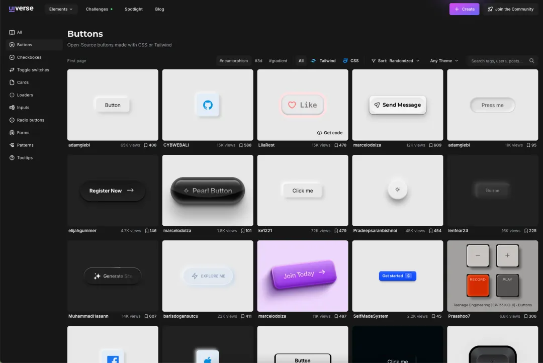The image size is (543, 363).
Task: Click the gray PLAY button preview
Action: click(x=507, y=285)
